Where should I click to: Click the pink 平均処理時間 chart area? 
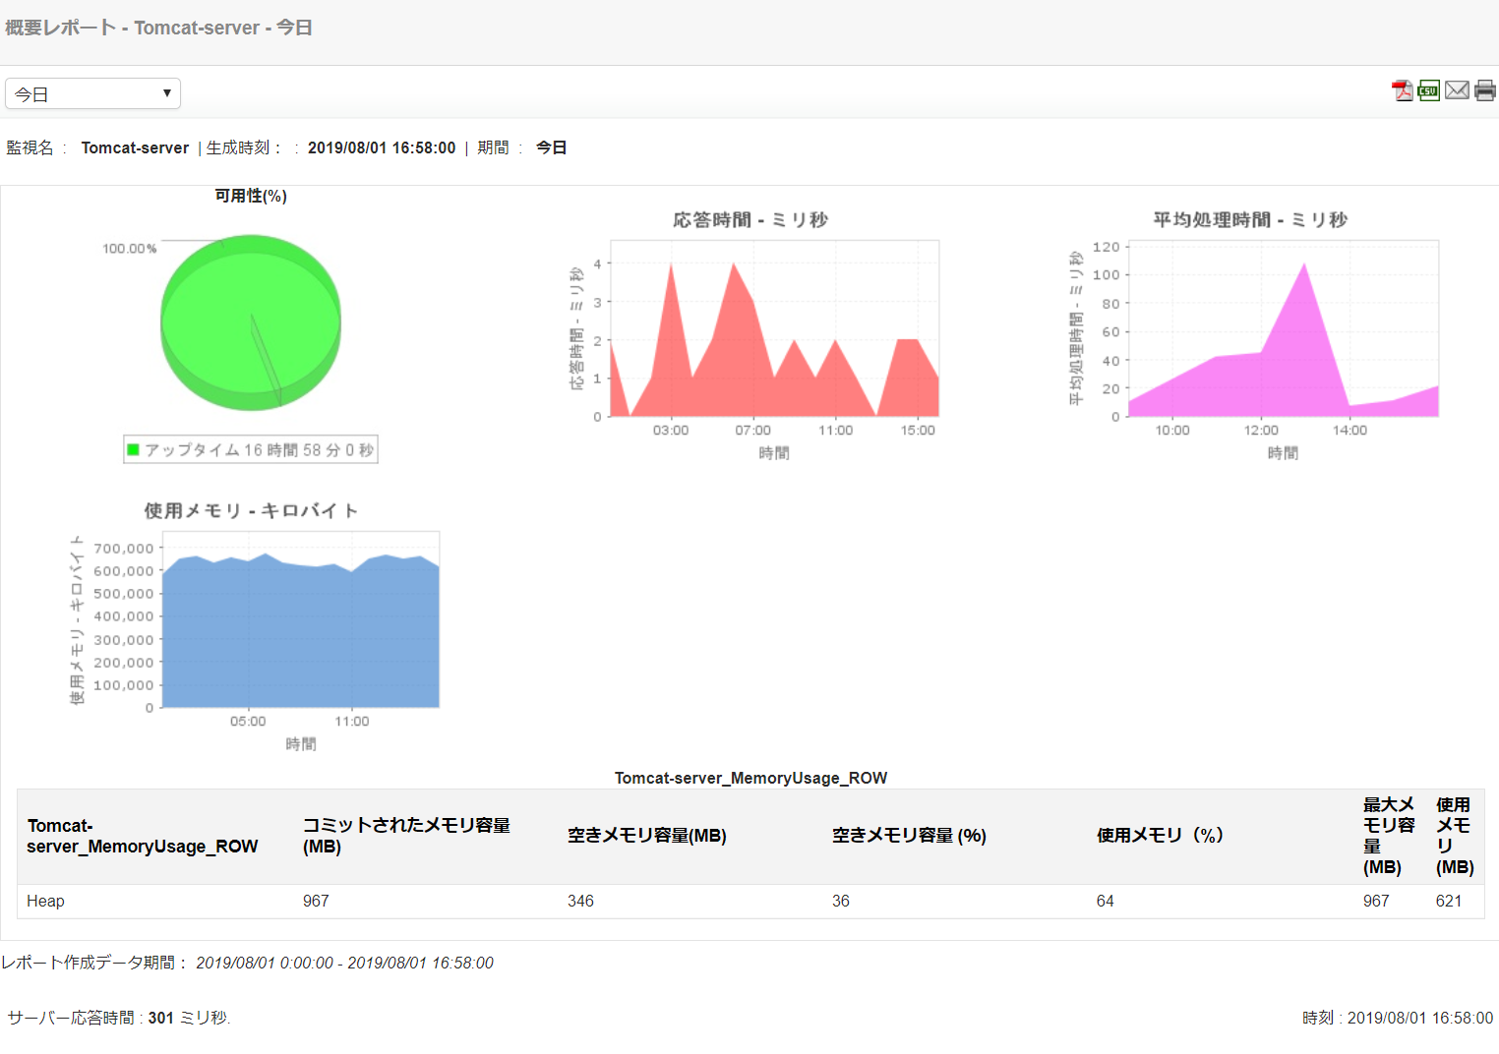pyautogui.click(x=1284, y=328)
